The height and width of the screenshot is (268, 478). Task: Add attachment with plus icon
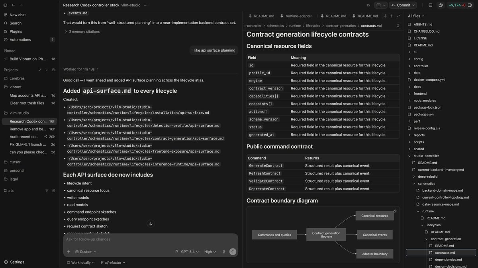tap(69, 252)
